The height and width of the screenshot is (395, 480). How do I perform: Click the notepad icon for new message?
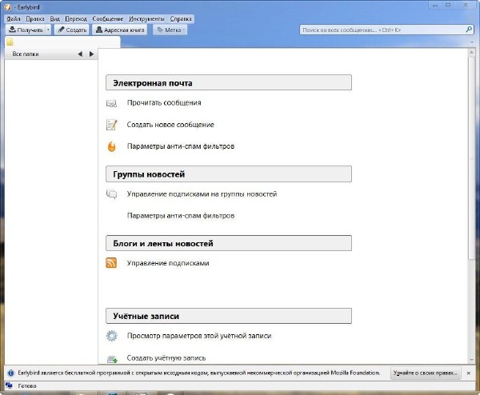pos(112,125)
